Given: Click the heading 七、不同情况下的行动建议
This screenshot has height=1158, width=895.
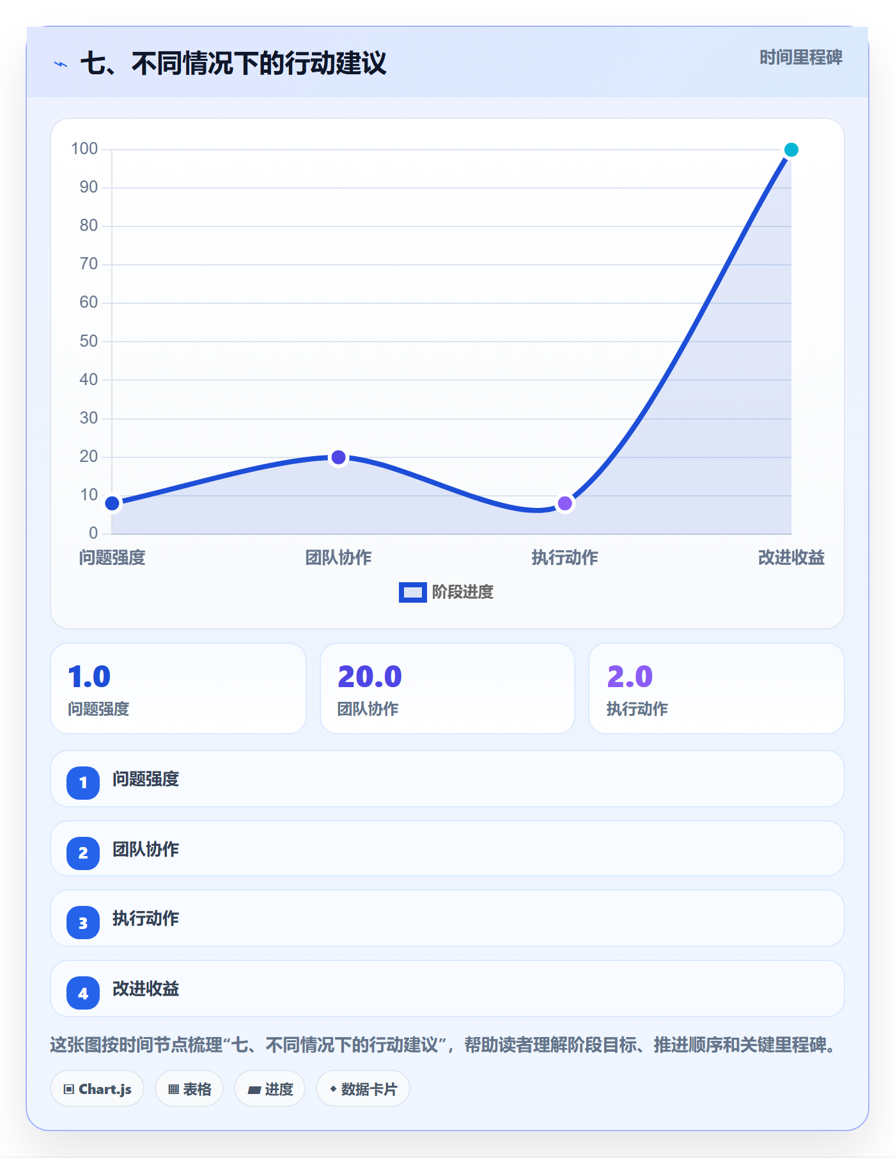Looking at the screenshot, I should click(233, 63).
